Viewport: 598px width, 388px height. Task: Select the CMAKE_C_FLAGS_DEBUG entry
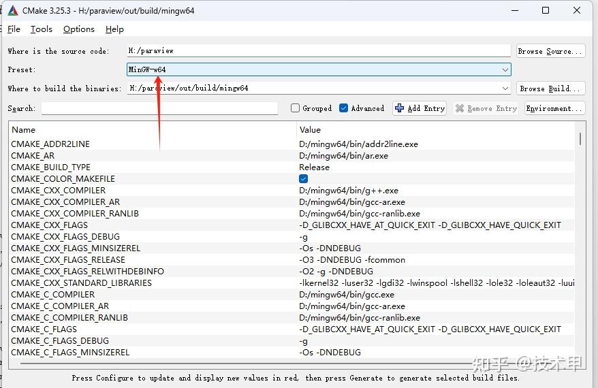click(60, 341)
